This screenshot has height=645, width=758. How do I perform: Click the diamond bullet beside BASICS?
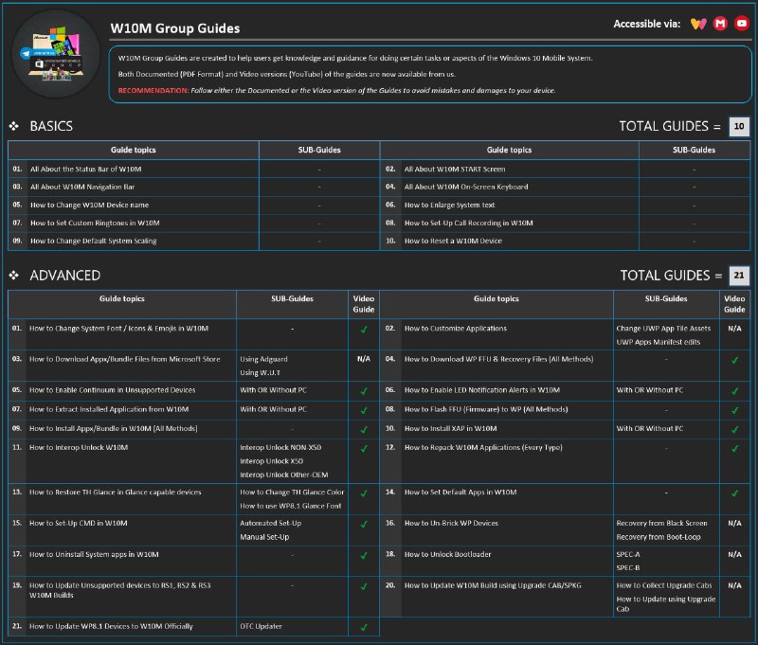[14, 126]
